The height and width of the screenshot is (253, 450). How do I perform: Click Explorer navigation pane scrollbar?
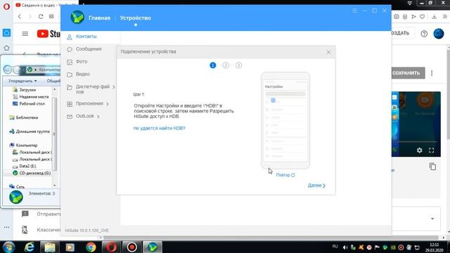tap(55, 134)
